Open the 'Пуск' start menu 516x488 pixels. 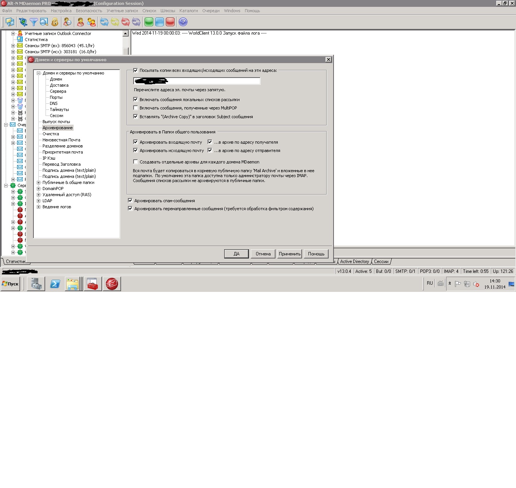10,284
